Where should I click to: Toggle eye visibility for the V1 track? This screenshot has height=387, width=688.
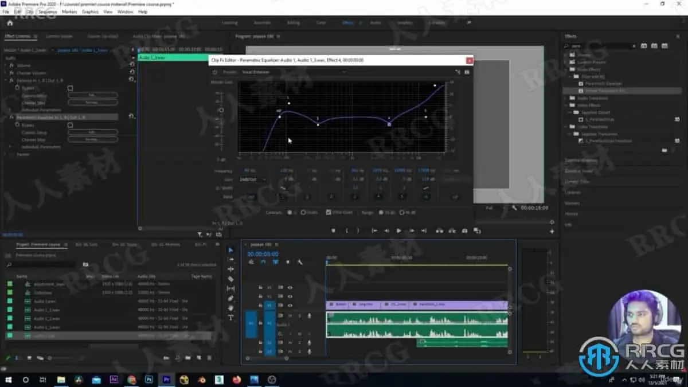pyautogui.click(x=290, y=306)
